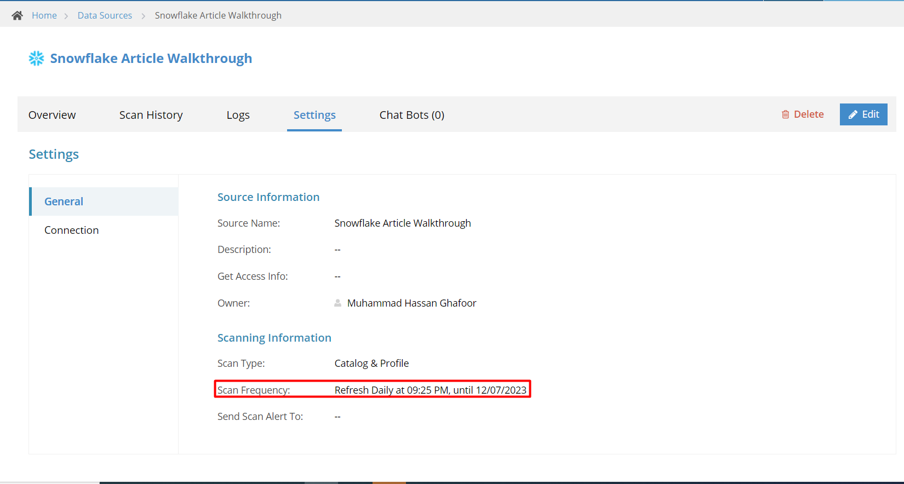Click the Source Name value text

click(403, 223)
